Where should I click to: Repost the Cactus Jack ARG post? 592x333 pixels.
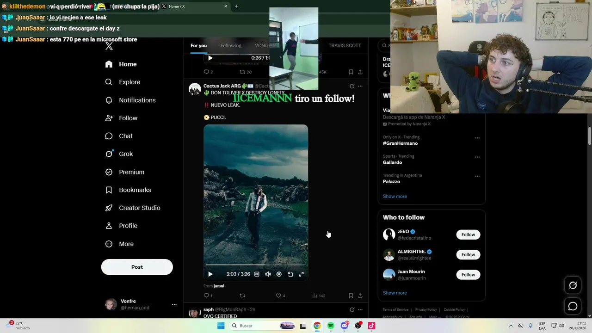pos(242,296)
